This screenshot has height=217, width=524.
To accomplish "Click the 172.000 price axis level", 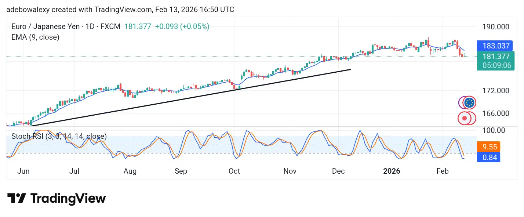I will pyautogui.click(x=496, y=90).
